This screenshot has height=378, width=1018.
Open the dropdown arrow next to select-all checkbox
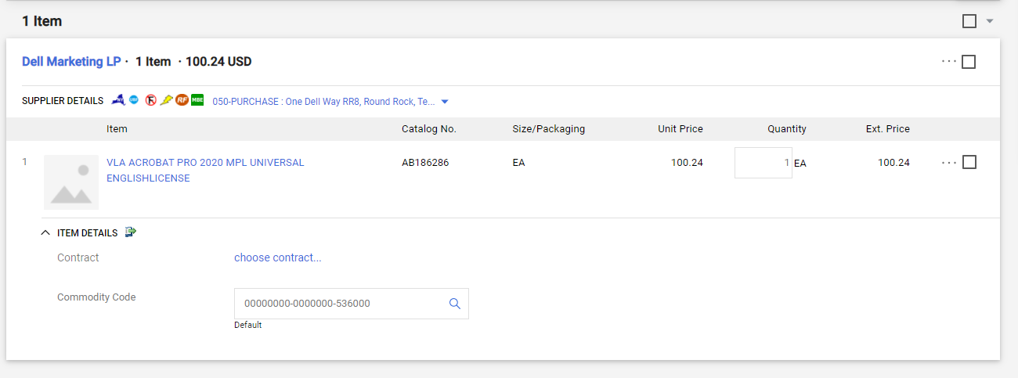pyautogui.click(x=989, y=21)
